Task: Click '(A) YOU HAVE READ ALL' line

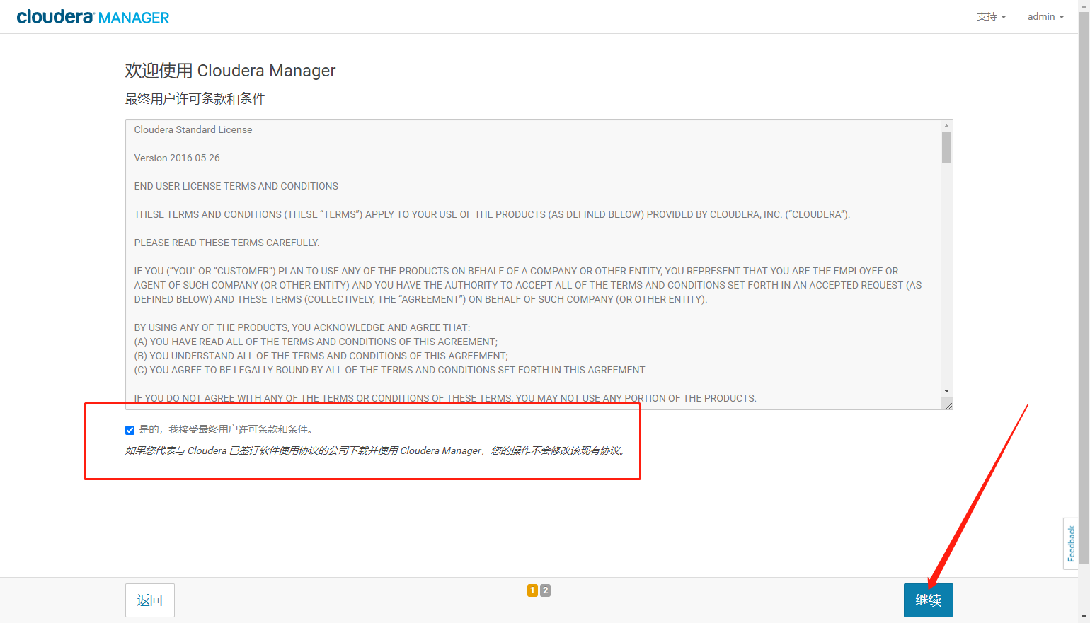Action: [316, 342]
